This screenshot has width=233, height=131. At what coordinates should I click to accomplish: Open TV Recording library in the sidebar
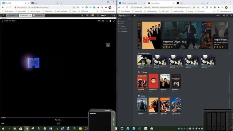pos(123,31)
